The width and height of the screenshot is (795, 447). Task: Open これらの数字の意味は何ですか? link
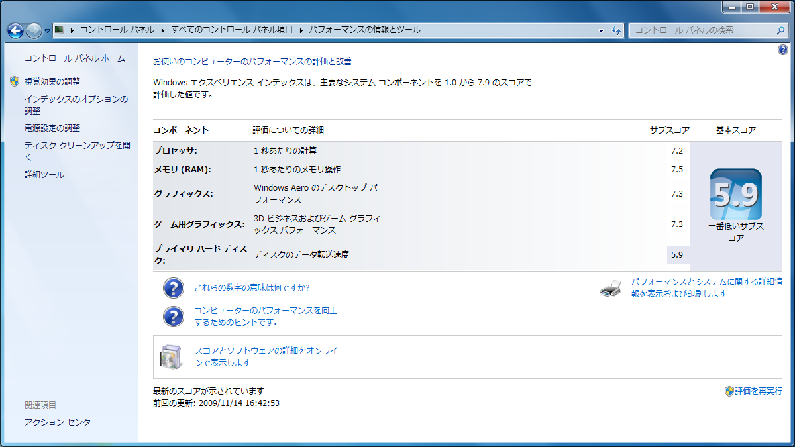(x=252, y=288)
